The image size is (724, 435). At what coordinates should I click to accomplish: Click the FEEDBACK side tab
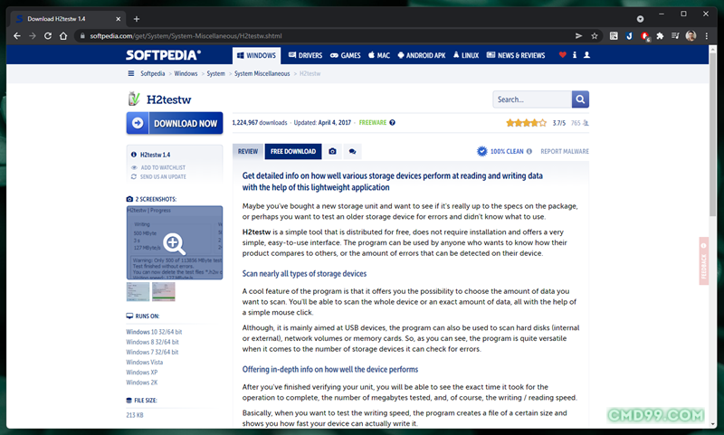pyautogui.click(x=704, y=261)
